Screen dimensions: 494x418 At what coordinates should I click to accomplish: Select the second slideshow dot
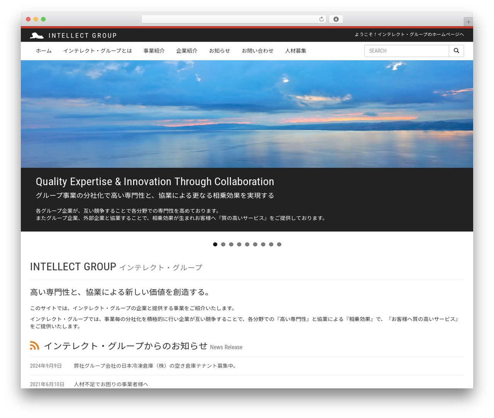coord(223,244)
